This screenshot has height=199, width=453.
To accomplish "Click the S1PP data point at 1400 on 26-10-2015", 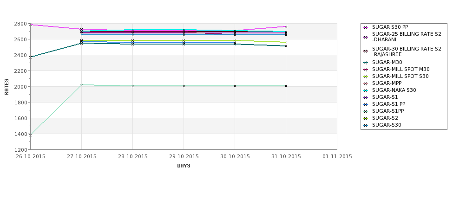I will pyautogui.click(x=30, y=135).
